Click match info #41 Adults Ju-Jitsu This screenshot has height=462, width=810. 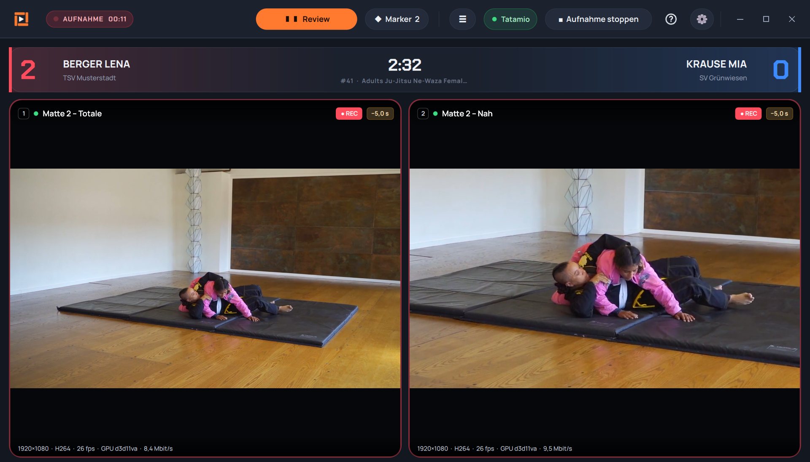pos(404,81)
